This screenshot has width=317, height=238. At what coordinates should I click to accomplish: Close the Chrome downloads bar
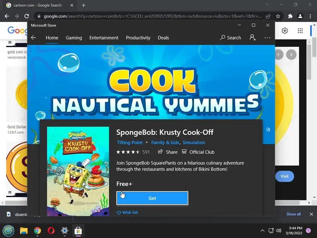(x=311, y=214)
